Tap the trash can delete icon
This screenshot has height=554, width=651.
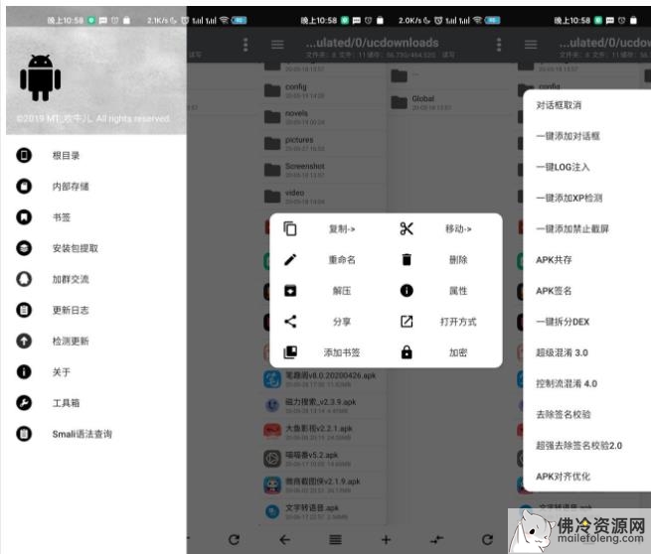point(407,260)
